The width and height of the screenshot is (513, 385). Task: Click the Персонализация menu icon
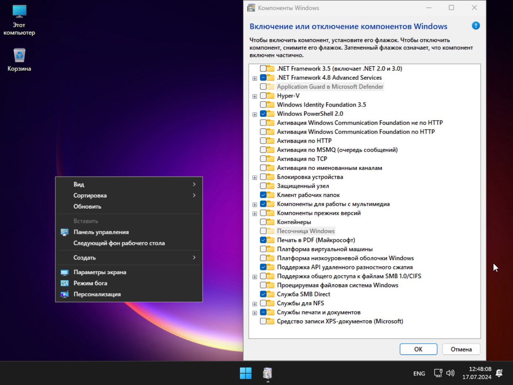tap(65, 294)
